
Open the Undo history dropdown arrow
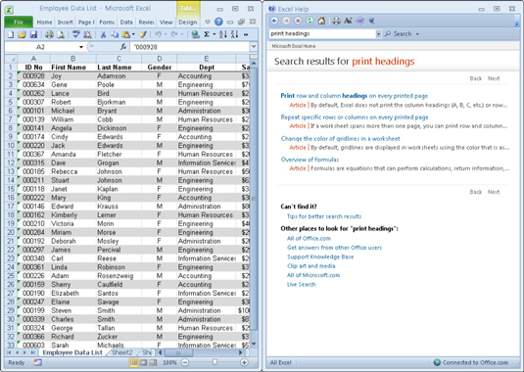166,34
